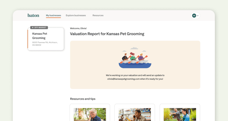Click the Resources and tips heading
This screenshot has width=228, height=121.
point(83,99)
